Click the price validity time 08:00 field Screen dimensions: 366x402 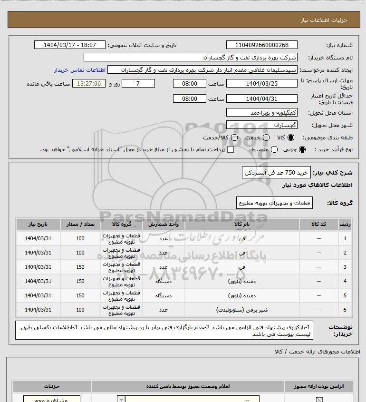point(190,98)
